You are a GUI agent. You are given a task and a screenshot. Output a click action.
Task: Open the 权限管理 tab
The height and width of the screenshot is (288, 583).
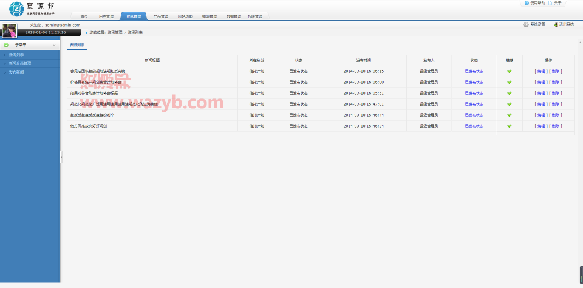point(255,16)
